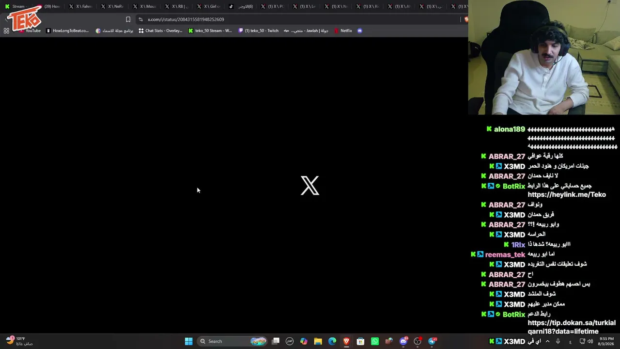Click the alona189 username in chat
The image size is (620, 349).
pyautogui.click(x=510, y=129)
